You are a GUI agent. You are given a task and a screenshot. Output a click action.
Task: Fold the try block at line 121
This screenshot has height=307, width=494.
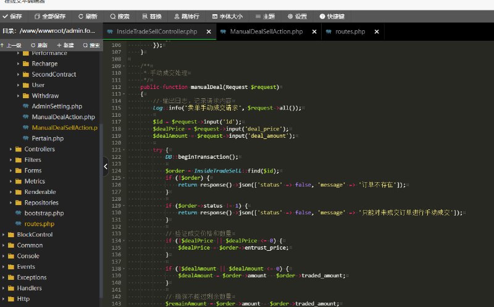[124, 150]
